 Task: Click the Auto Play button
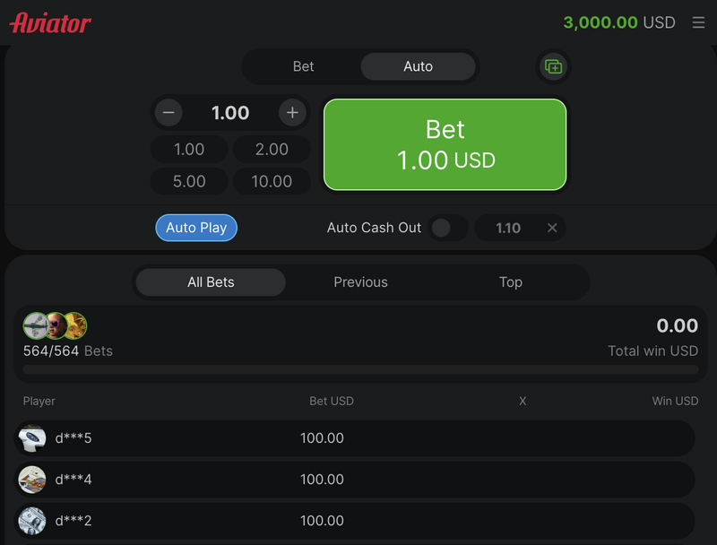click(196, 228)
